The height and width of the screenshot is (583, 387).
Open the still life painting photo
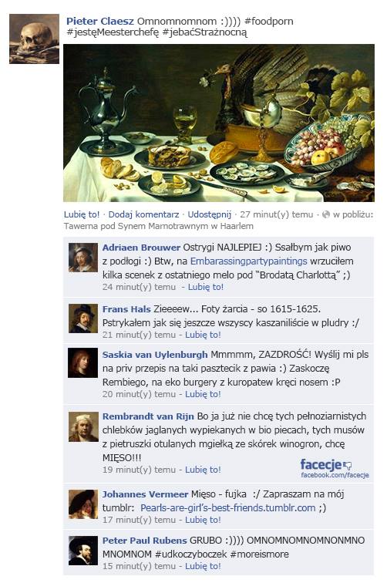click(x=219, y=123)
